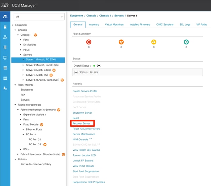211x186 pixels.
Task: Open the Storage section in the sidebar
Action: (5, 68)
